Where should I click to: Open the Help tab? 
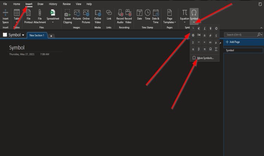(89, 4)
